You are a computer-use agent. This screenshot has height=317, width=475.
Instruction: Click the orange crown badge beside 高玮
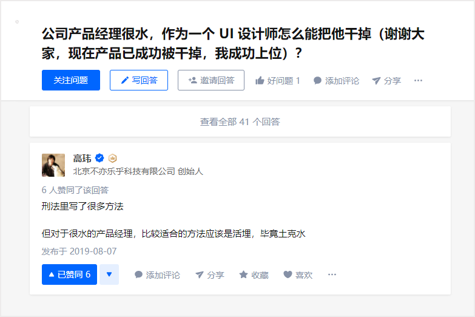[x=112, y=158]
